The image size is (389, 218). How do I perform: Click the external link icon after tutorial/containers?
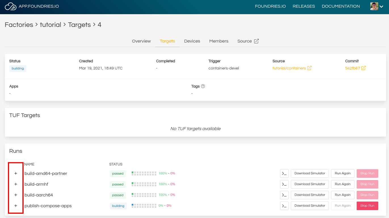[x=309, y=68]
